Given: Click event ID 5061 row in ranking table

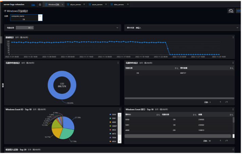Looking at the screenshot, I should pos(179,125).
